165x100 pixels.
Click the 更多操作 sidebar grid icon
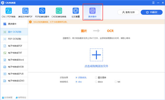point(5,24)
